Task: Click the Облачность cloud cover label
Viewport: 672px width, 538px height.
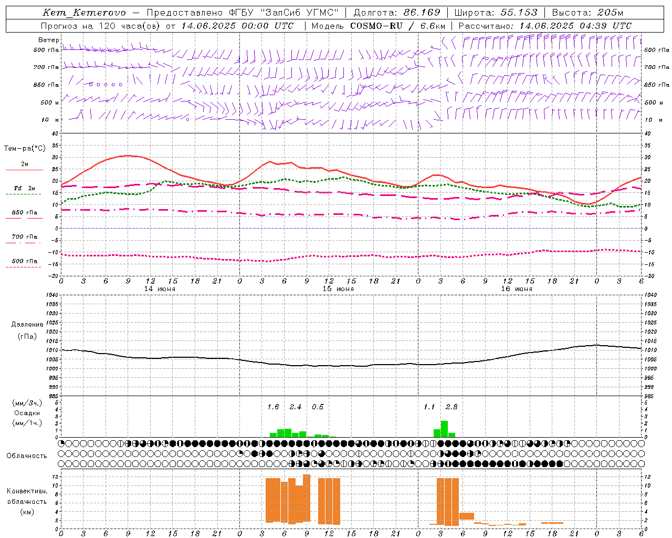Action: pyautogui.click(x=27, y=456)
